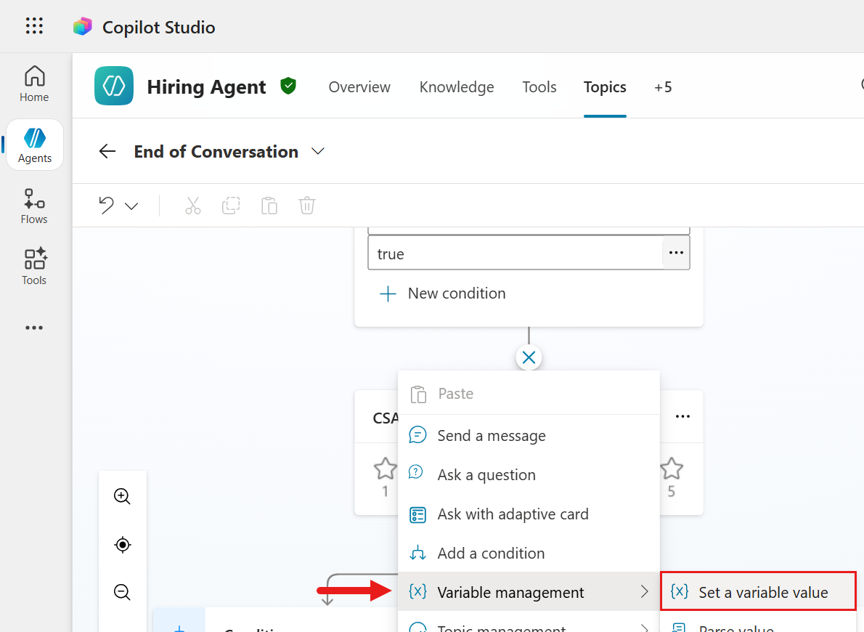This screenshot has width=864, height=632.
Task: Expand the End of Conversation topic dropdown
Action: click(x=317, y=151)
